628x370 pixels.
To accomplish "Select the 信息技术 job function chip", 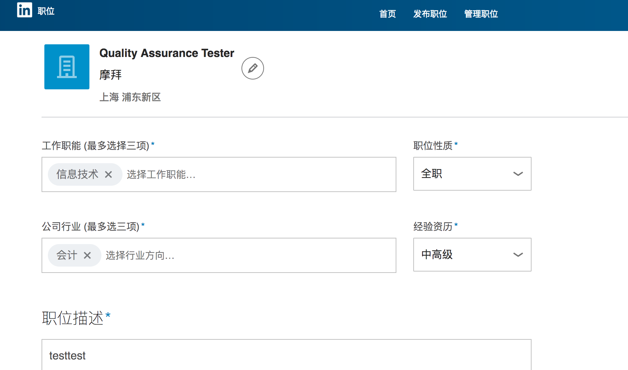I will click(x=77, y=174).
